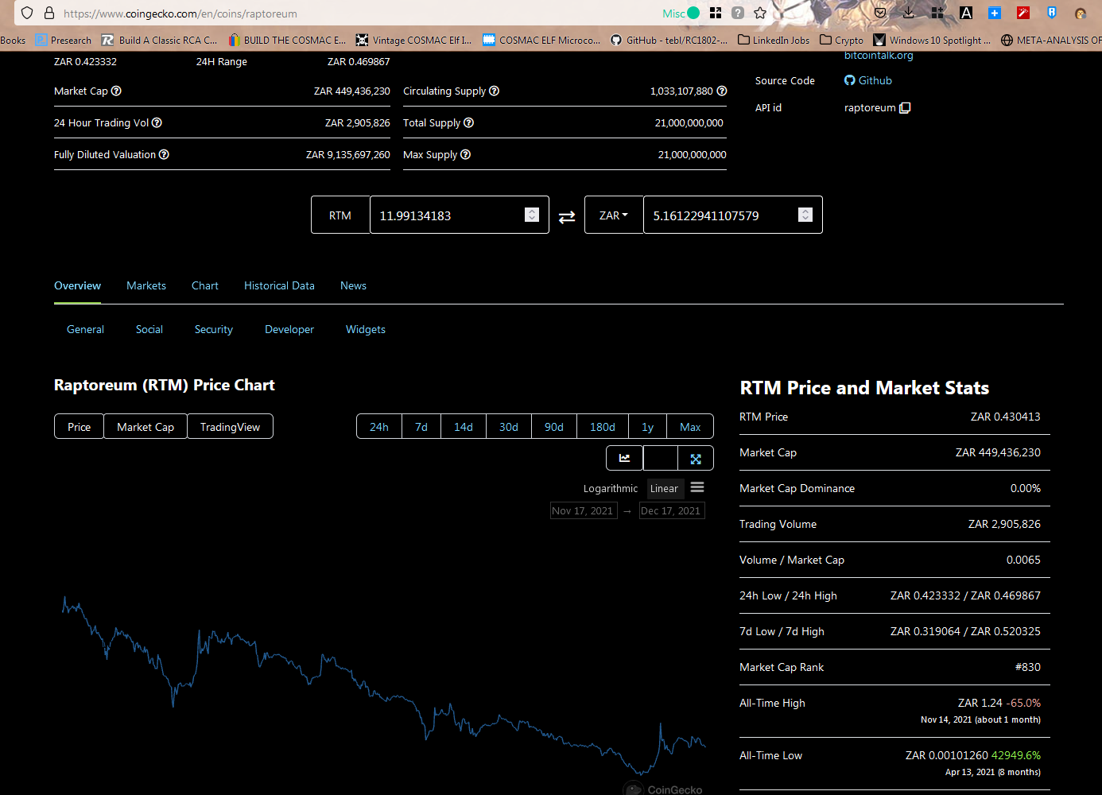Switch to the Overview tab

tap(77, 285)
